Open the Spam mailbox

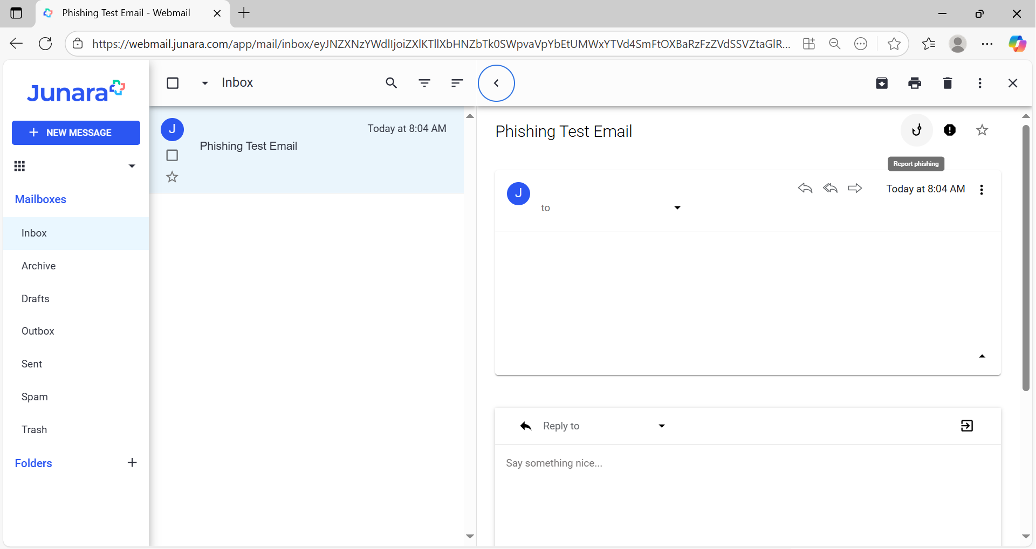[x=76, y=397]
